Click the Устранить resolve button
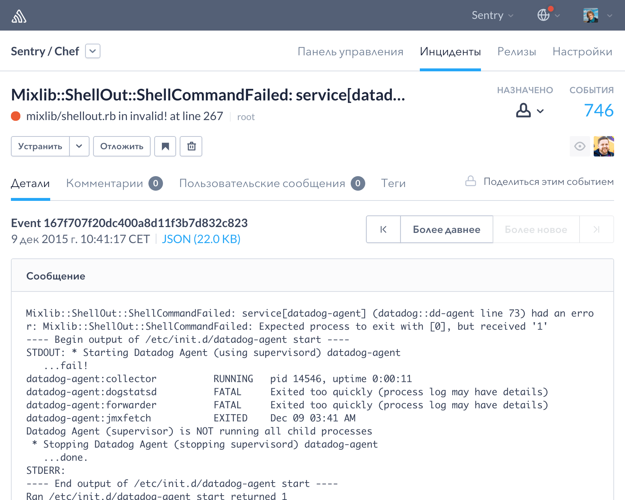 pyautogui.click(x=40, y=146)
